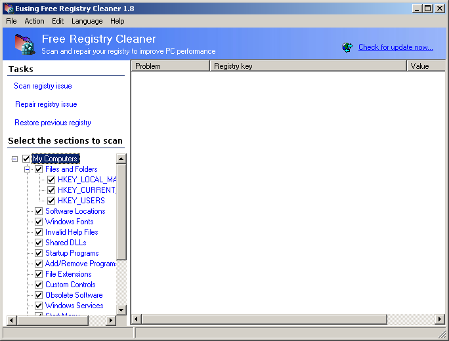Screen dimensions: 449x341
Task: Open the Action menu
Action: click(x=34, y=21)
